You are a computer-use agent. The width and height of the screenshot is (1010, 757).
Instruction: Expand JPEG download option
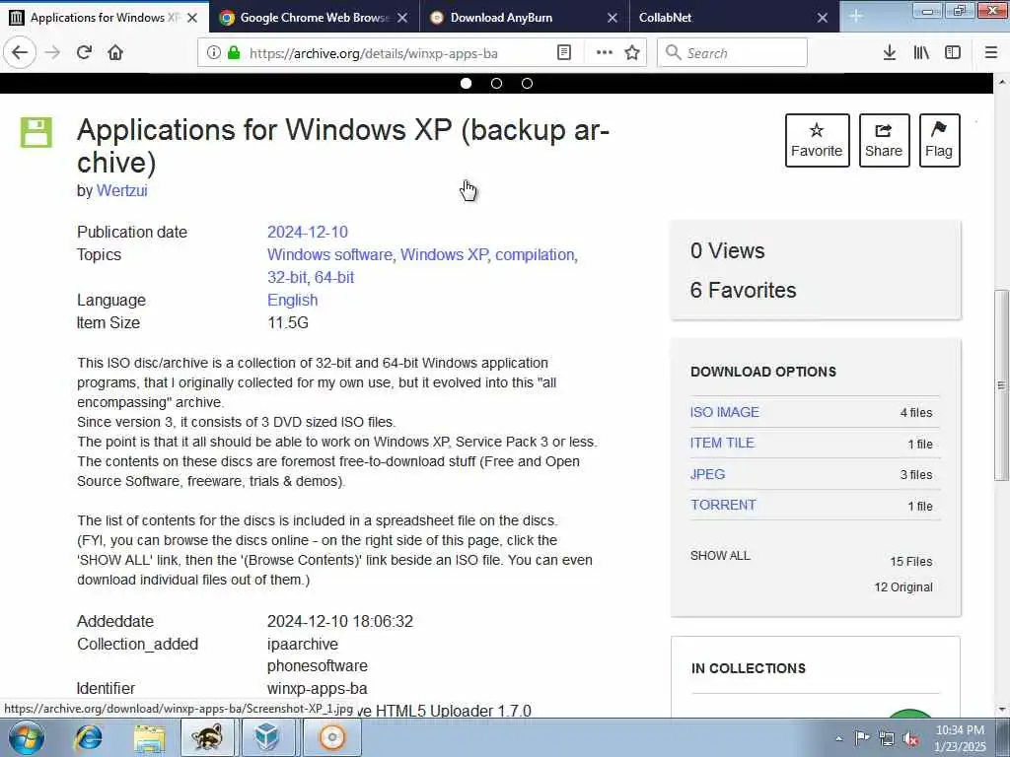pos(707,474)
